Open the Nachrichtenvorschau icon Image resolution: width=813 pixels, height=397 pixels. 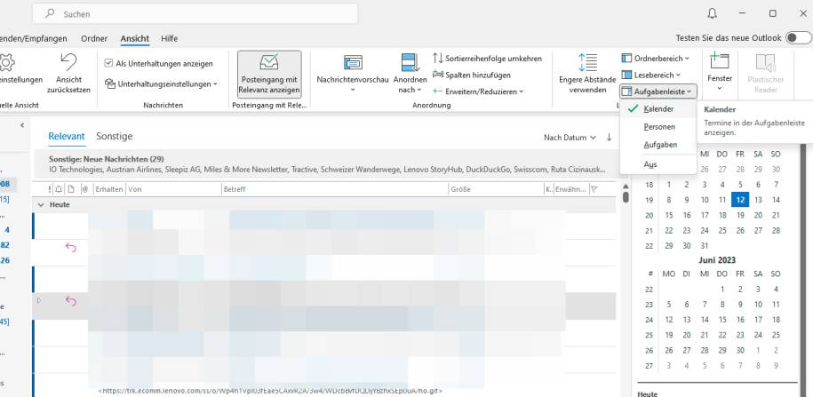point(353,63)
